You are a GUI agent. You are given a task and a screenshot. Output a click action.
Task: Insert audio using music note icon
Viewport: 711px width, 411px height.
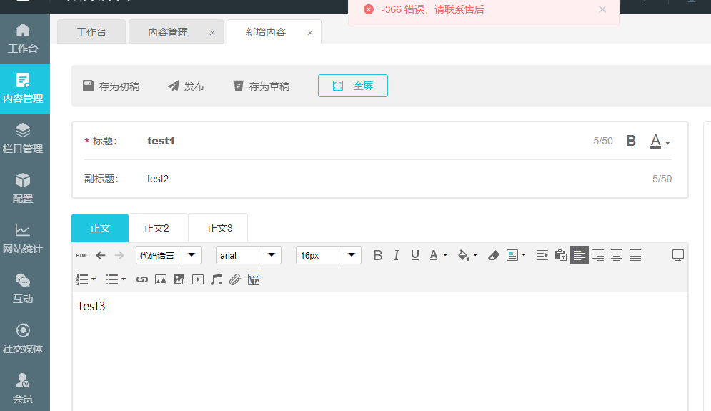coord(217,279)
